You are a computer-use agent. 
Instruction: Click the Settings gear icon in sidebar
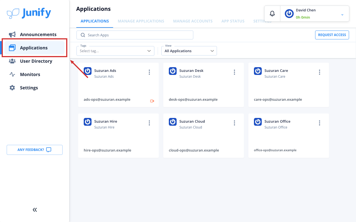[12, 88]
